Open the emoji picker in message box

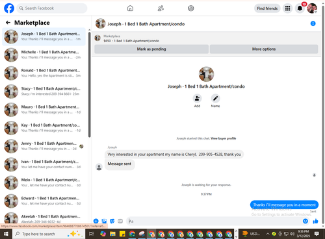305,221
